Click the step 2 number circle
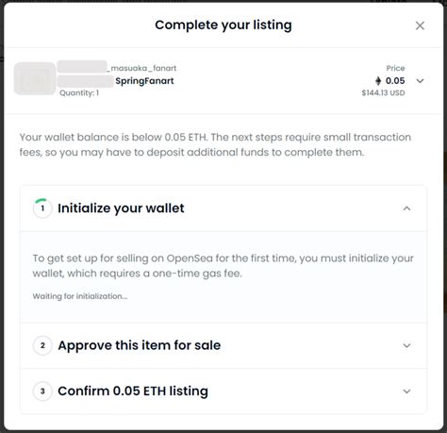The width and height of the screenshot is (447, 433). click(42, 345)
